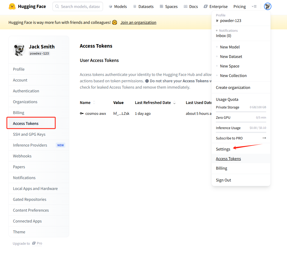
Task: Click plus icon beside New Space
Action: 217,66
